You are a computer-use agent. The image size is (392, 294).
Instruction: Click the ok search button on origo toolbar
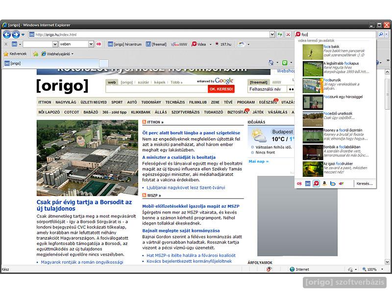pyautogui.click(x=99, y=44)
